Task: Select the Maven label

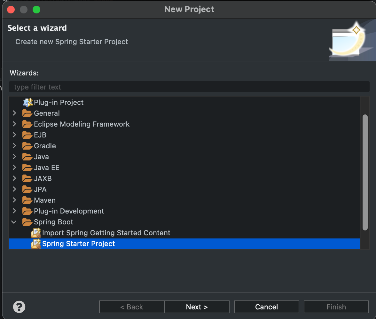Action: point(45,200)
